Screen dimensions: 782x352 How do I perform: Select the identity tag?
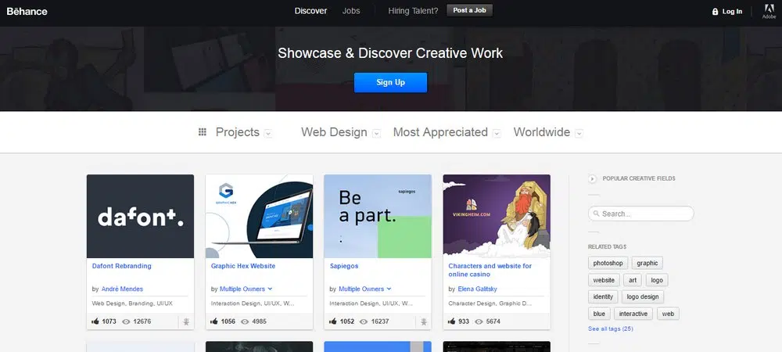603,296
